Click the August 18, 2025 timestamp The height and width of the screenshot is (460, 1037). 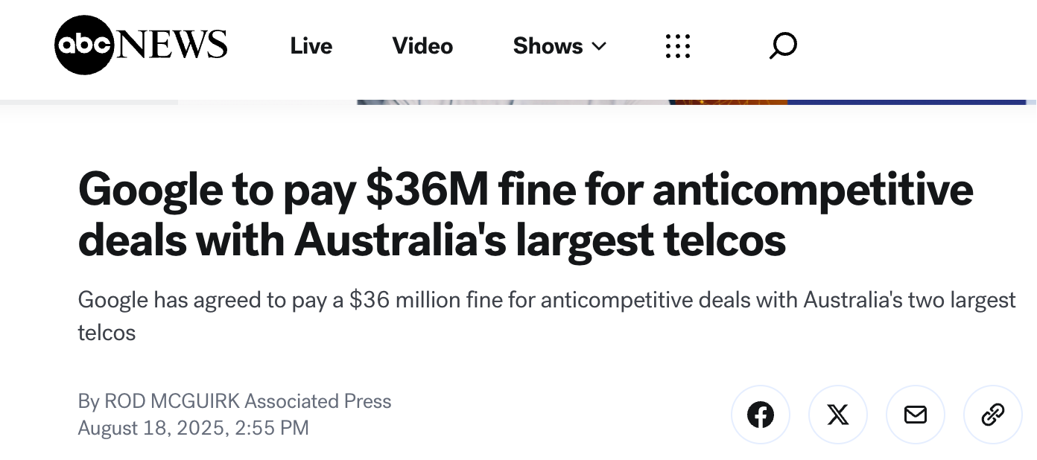tap(193, 428)
